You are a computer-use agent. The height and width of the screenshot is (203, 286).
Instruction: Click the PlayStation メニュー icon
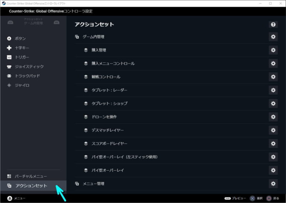click(x=9, y=198)
